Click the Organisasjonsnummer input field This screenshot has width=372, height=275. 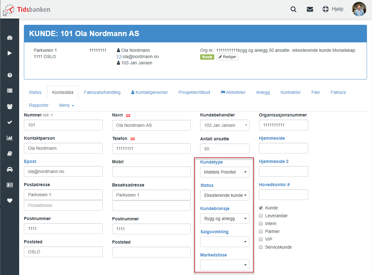283,125
